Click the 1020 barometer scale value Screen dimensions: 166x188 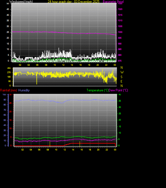[120, 9]
